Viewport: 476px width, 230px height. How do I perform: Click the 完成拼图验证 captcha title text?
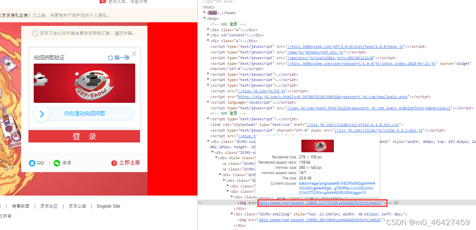[x=49, y=58]
